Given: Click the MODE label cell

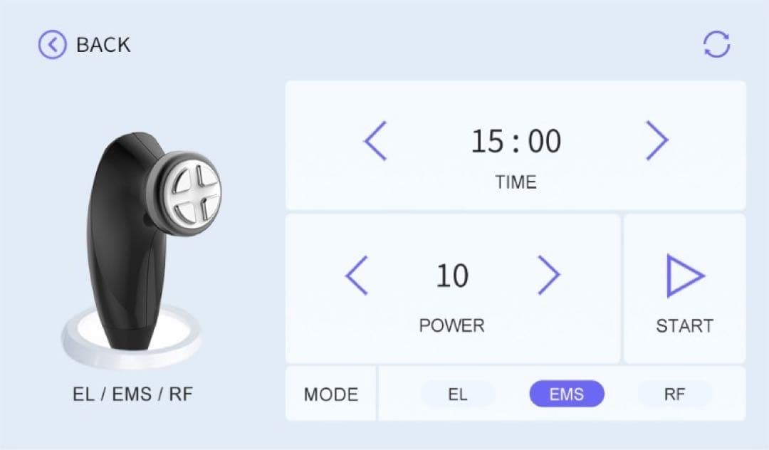Looking at the screenshot, I should pos(330,394).
